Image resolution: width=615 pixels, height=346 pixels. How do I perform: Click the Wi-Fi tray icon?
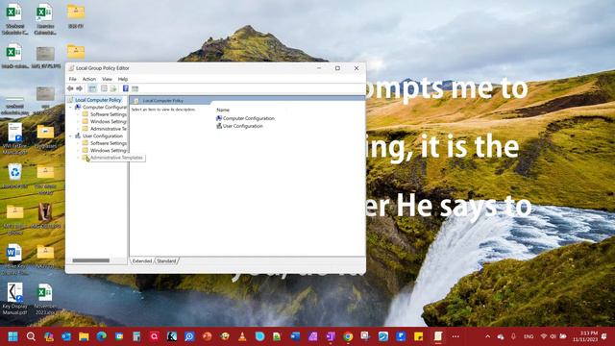544,336
